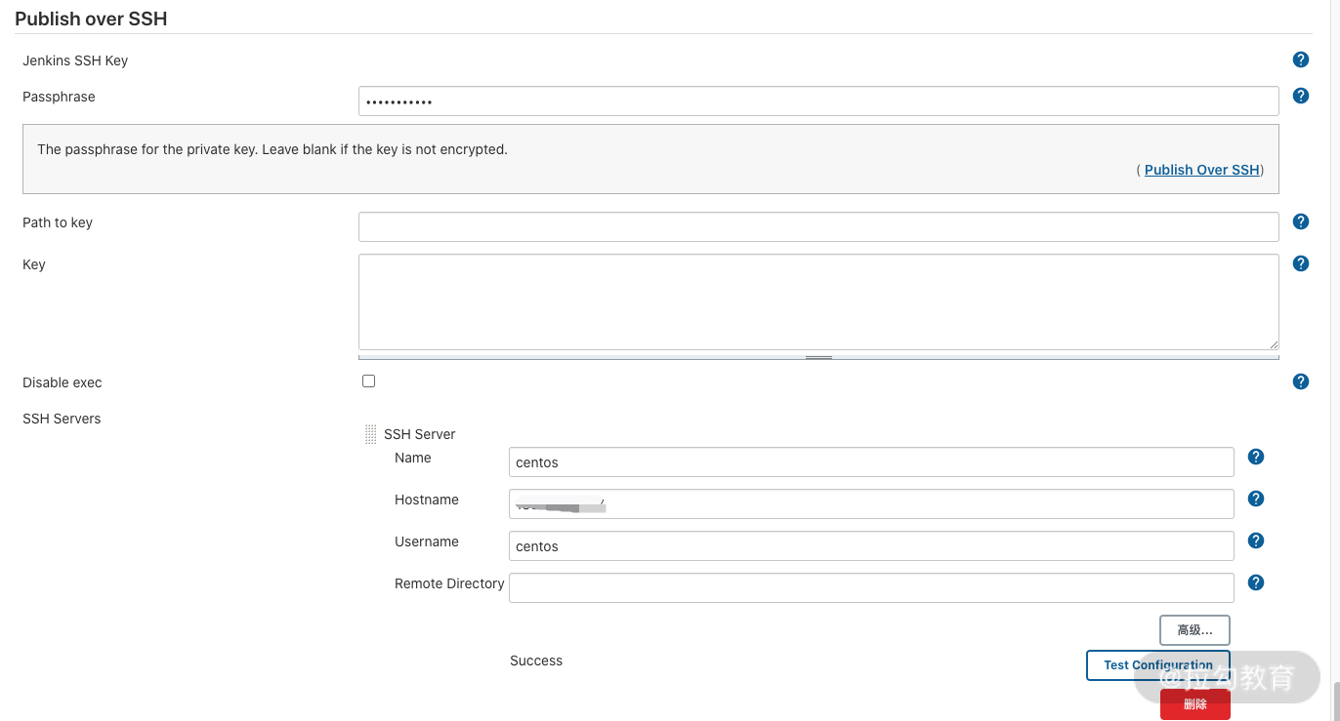Viewport: 1340px width, 721px height.
Task: Click inside the Key text area
Action: click(817, 301)
